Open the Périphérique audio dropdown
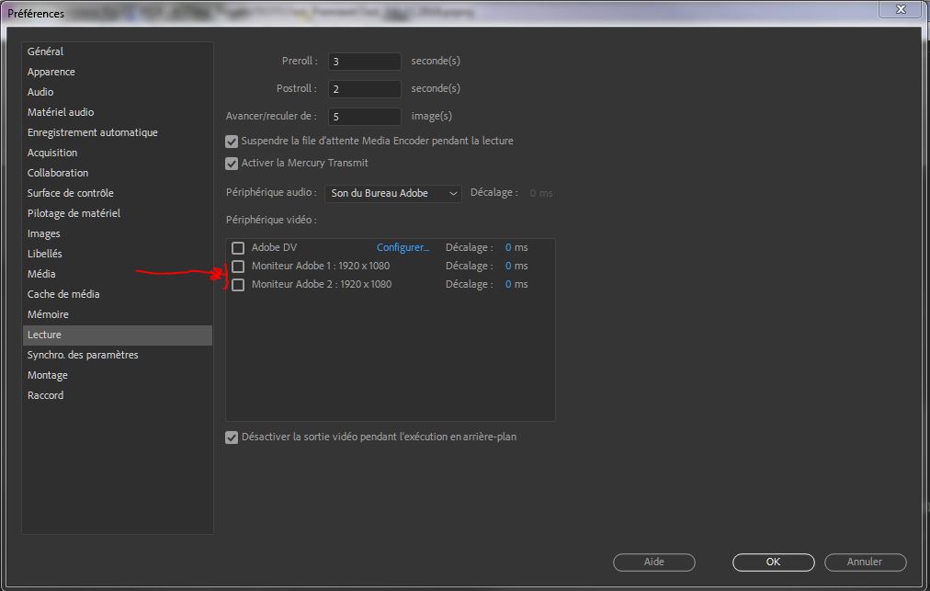Viewport: 930px width, 591px height. click(x=393, y=193)
